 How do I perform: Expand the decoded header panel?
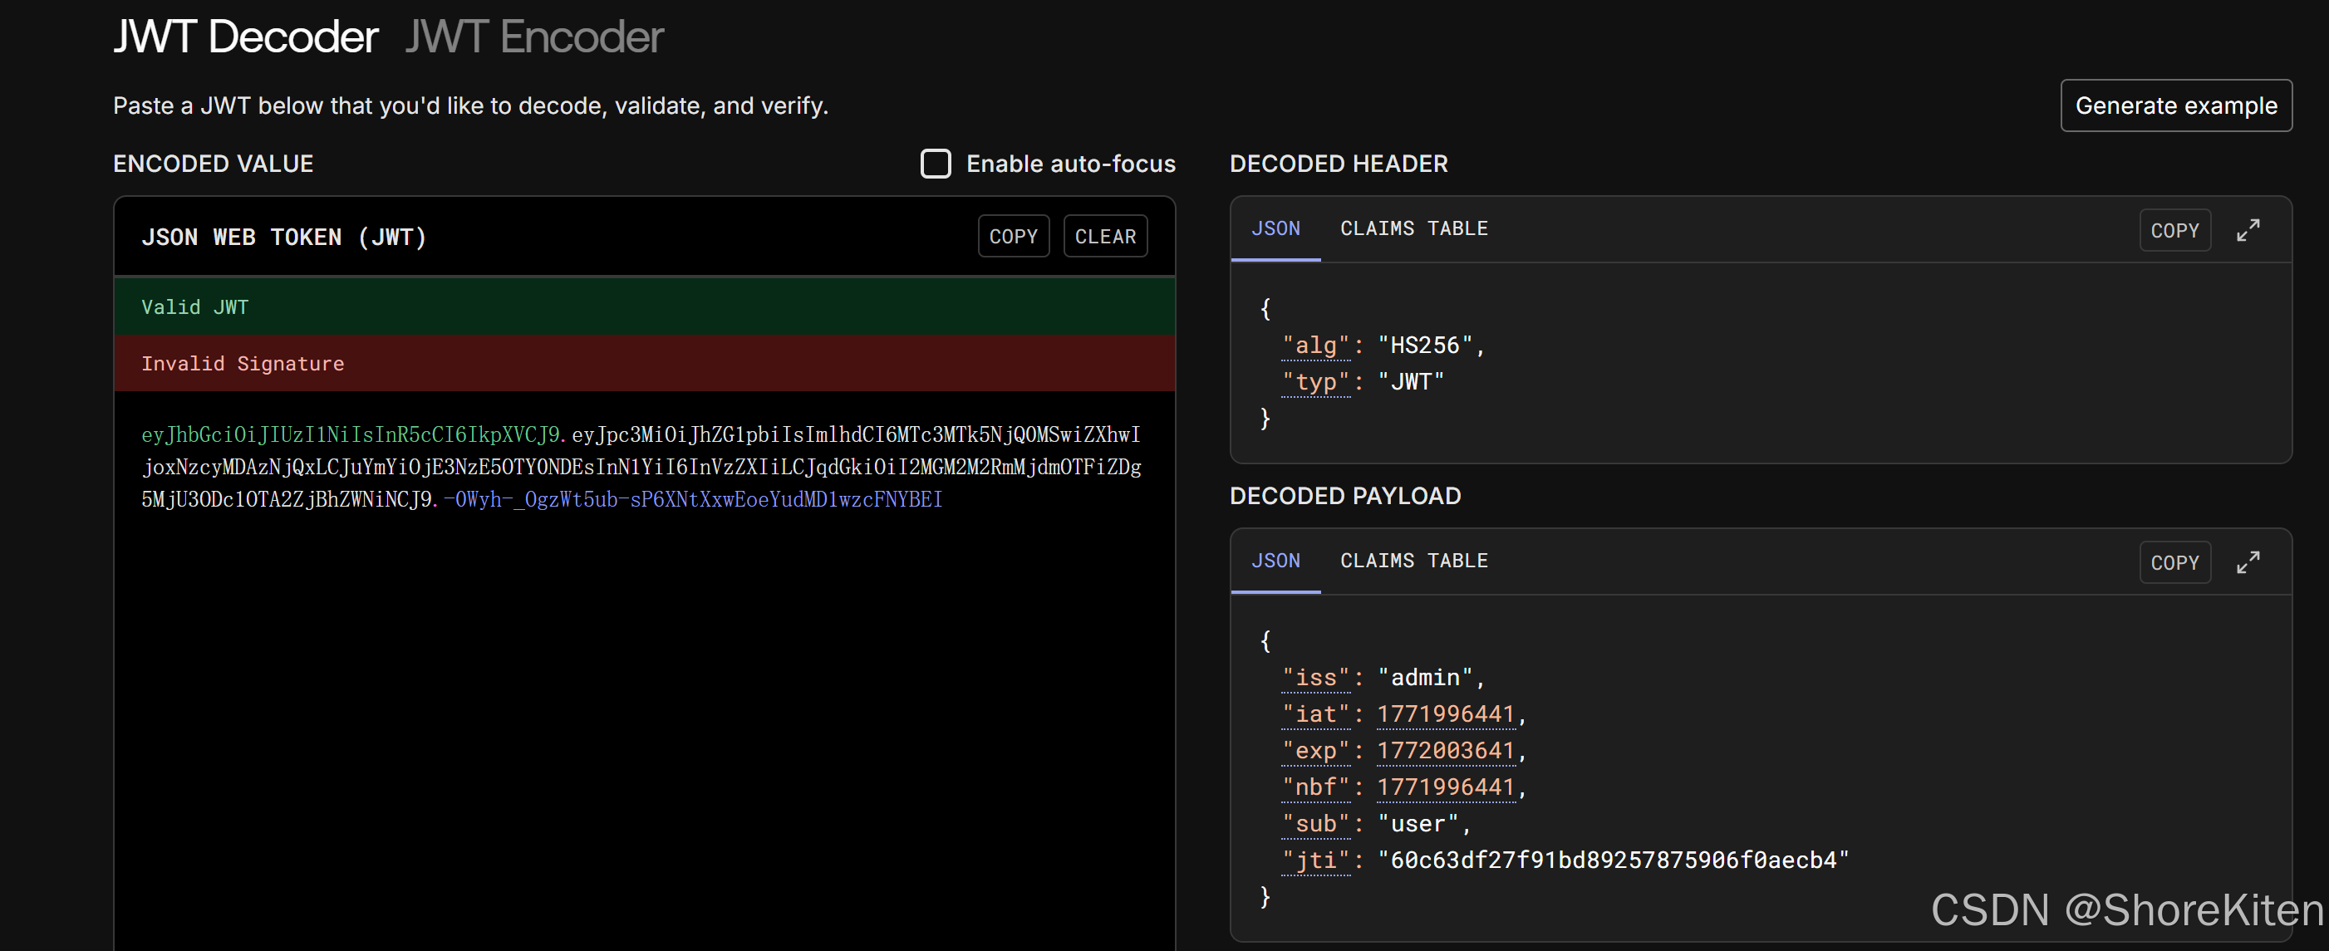(2248, 229)
